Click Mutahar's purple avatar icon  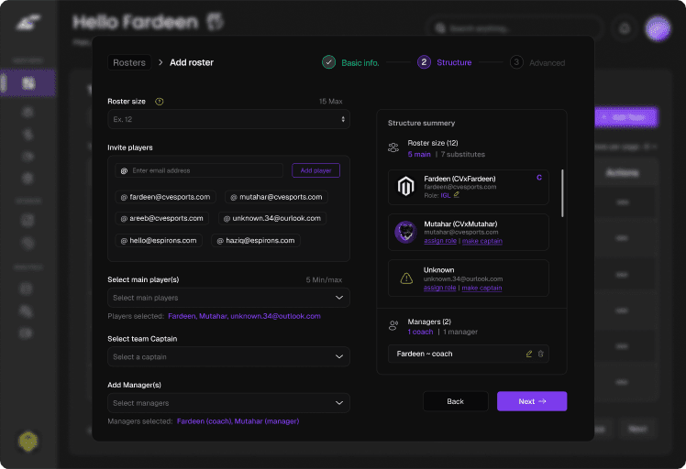[405, 233]
